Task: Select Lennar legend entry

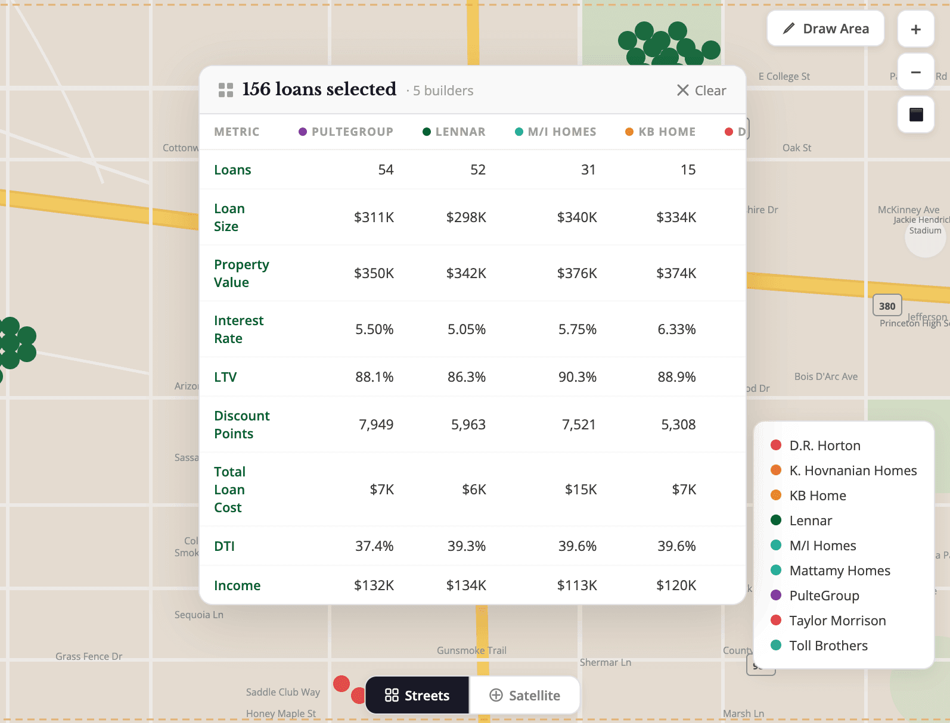Action: click(801, 521)
